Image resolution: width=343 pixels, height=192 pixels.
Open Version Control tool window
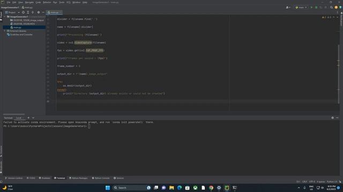(x=14, y=178)
